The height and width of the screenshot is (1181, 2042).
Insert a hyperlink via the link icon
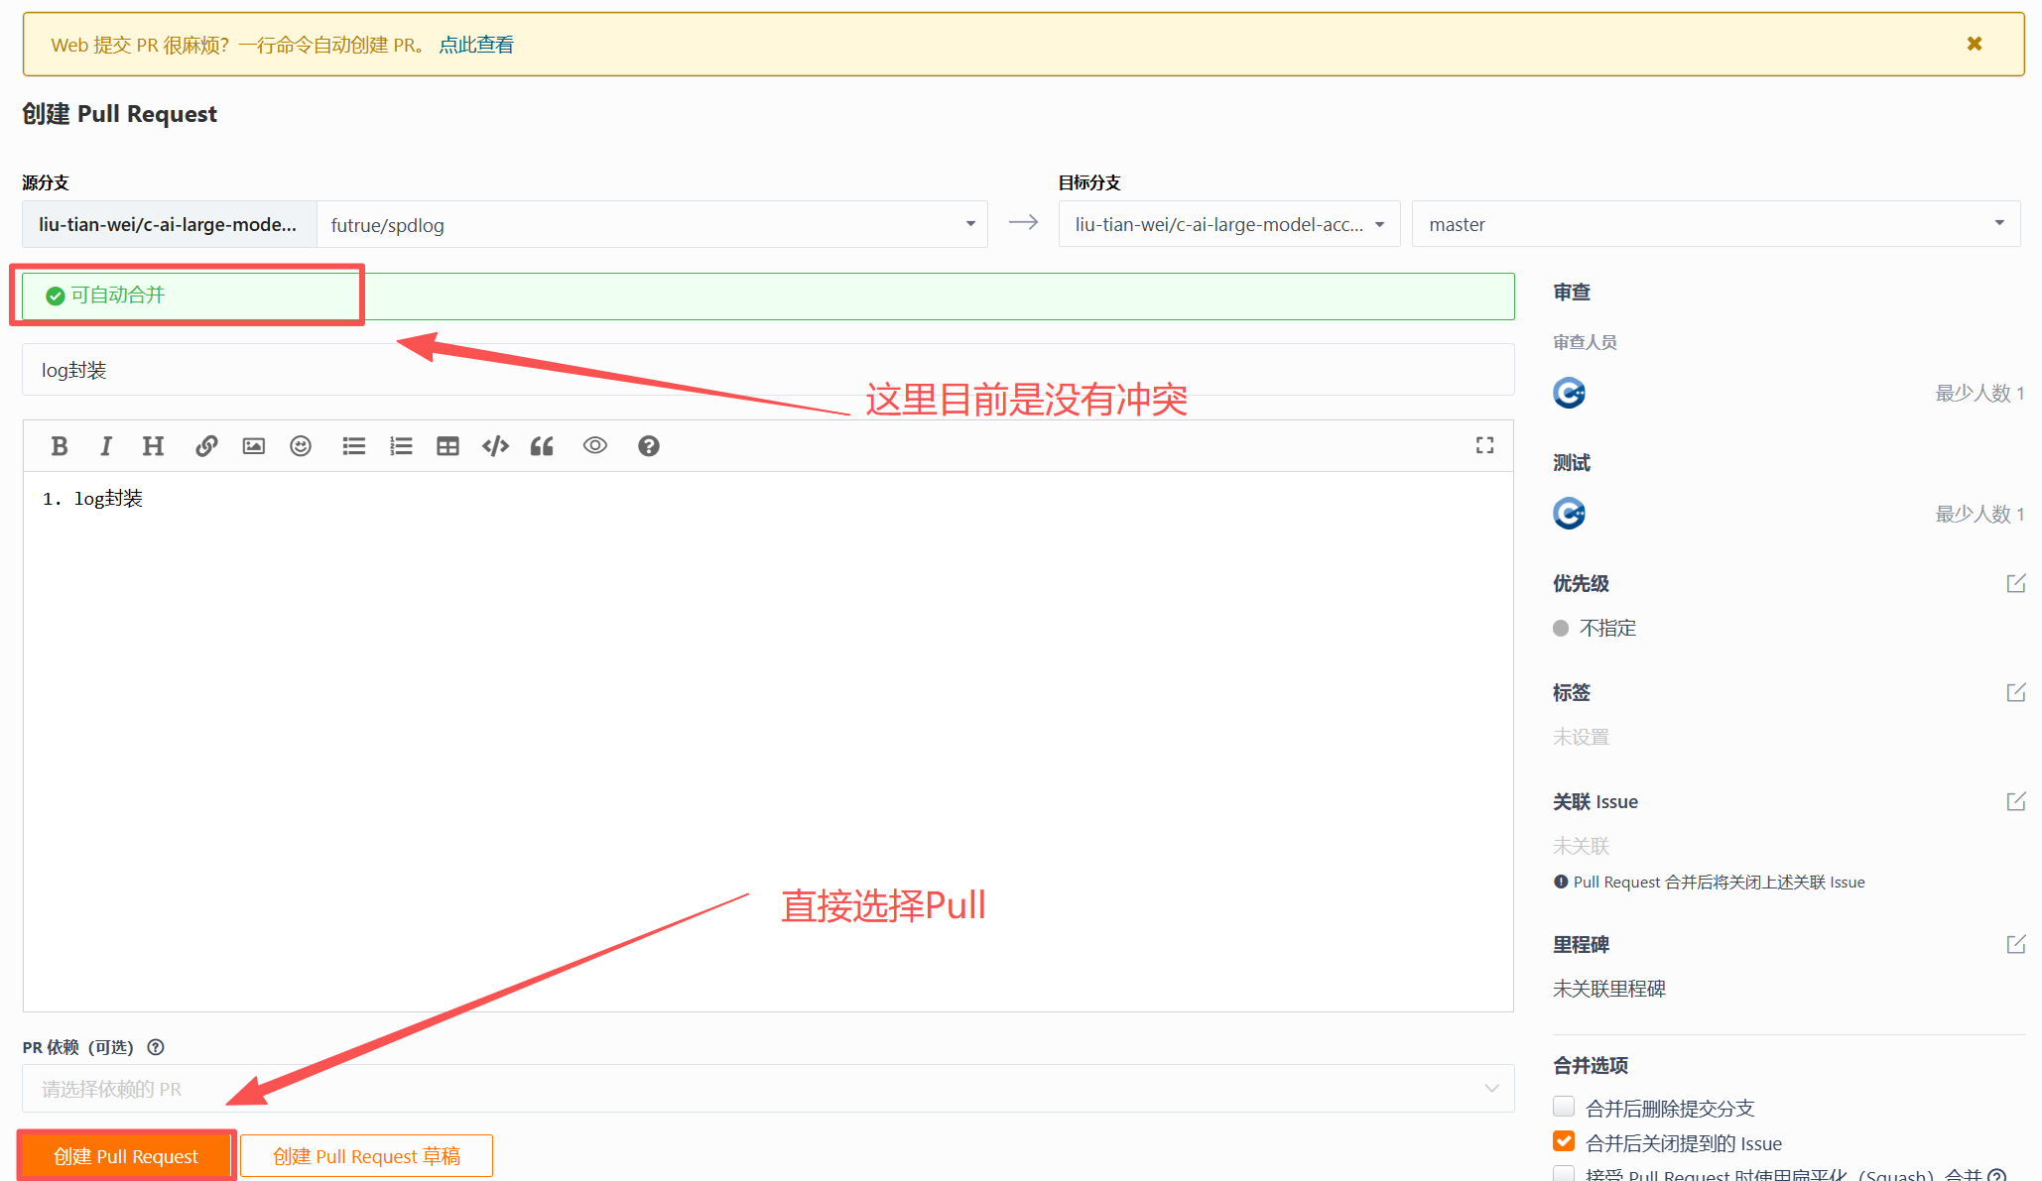pyautogui.click(x=206, y=446)
